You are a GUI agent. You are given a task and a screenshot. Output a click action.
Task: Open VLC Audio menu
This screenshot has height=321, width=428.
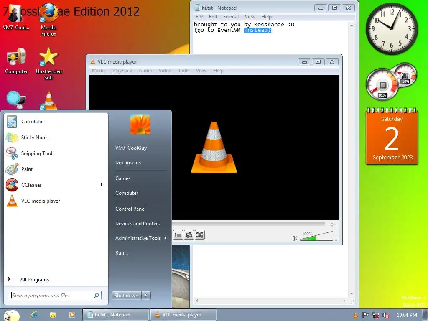click(145, 70)
